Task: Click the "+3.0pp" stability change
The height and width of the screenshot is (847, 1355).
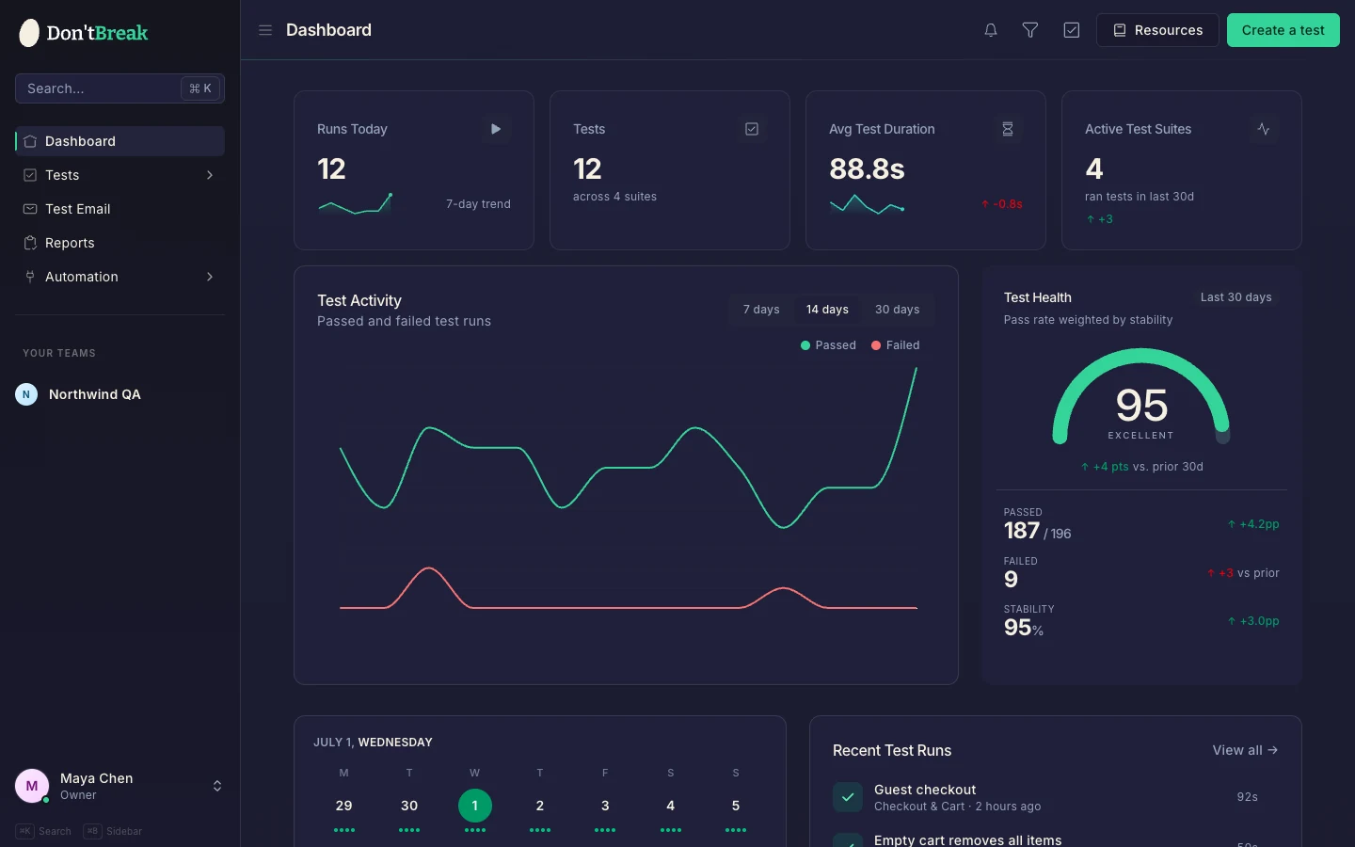Action: click(1253, 621)
